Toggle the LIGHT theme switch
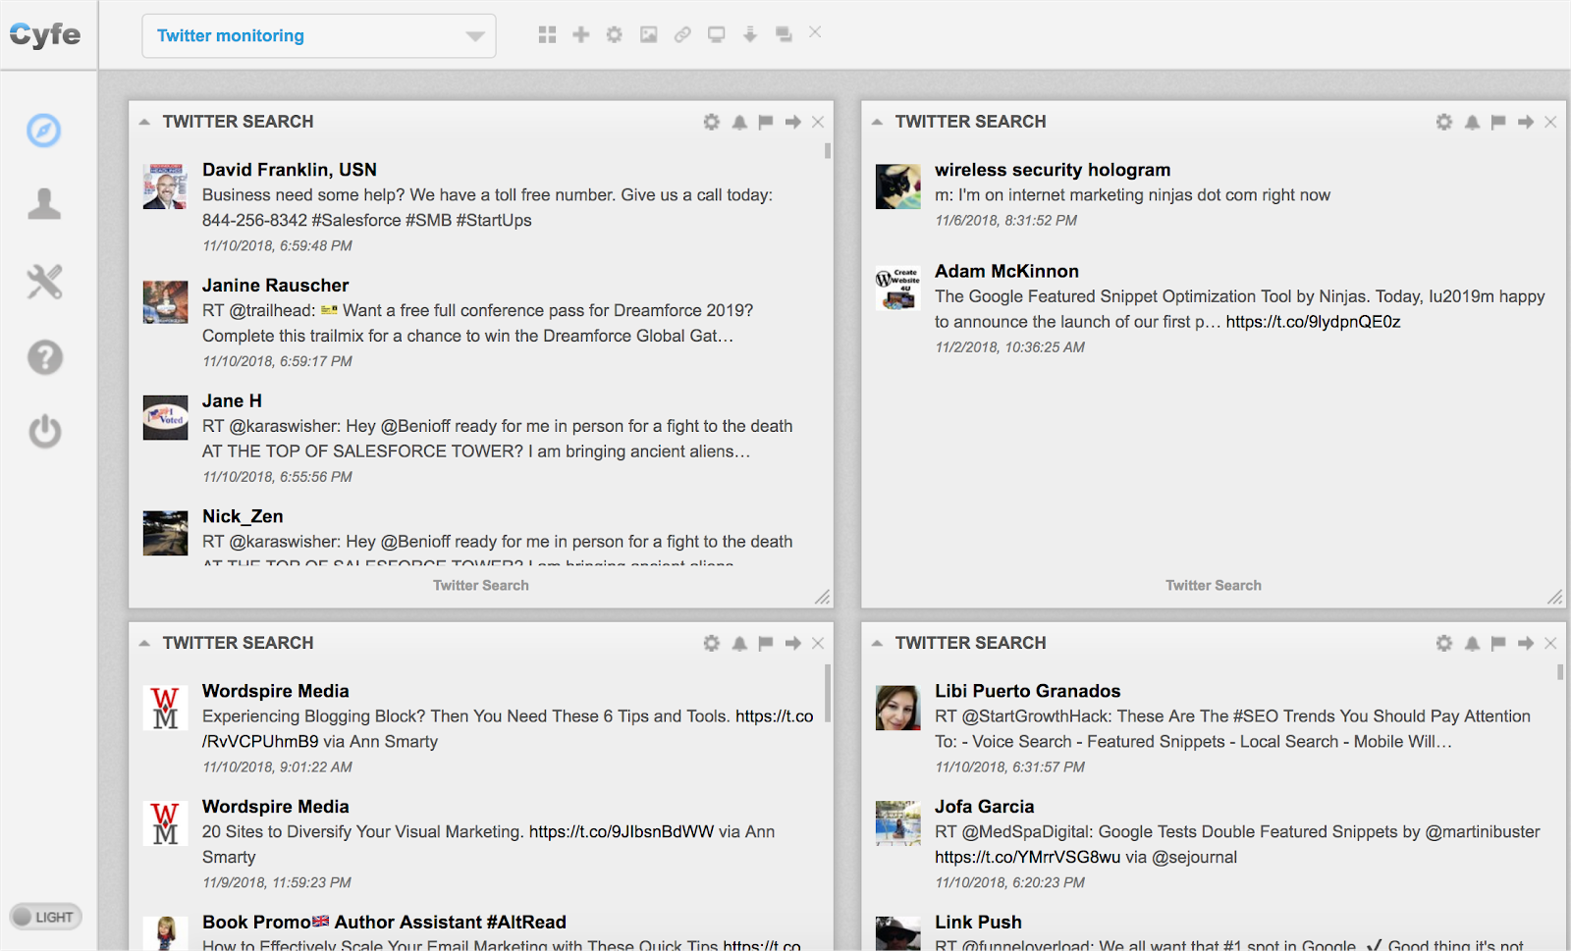 click(45, 917)
